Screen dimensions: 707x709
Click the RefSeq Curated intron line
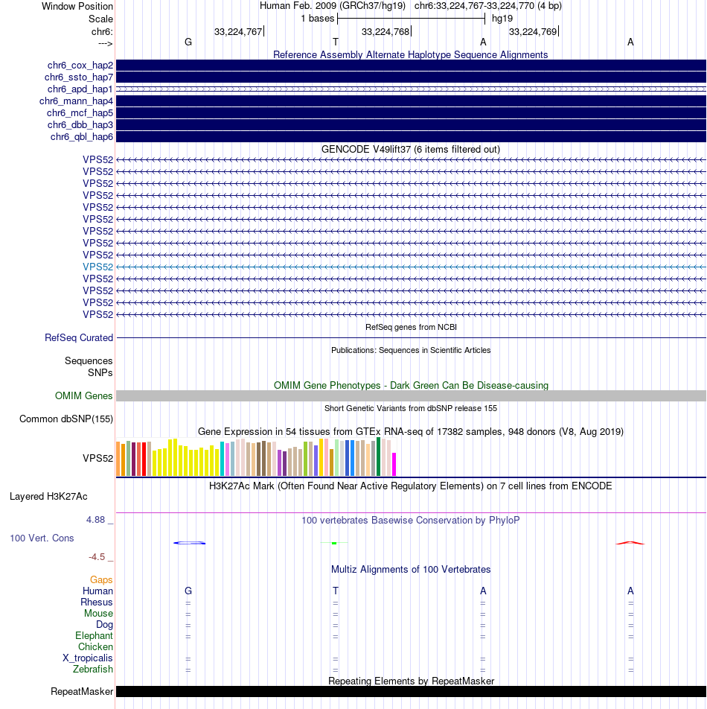411,338
